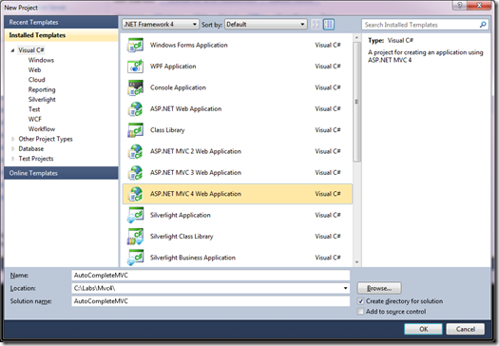This screenshot has height=346, width=499.
Task: Select the ASP.NET MVC 4 Web Application row
Action: click(238, 194)
